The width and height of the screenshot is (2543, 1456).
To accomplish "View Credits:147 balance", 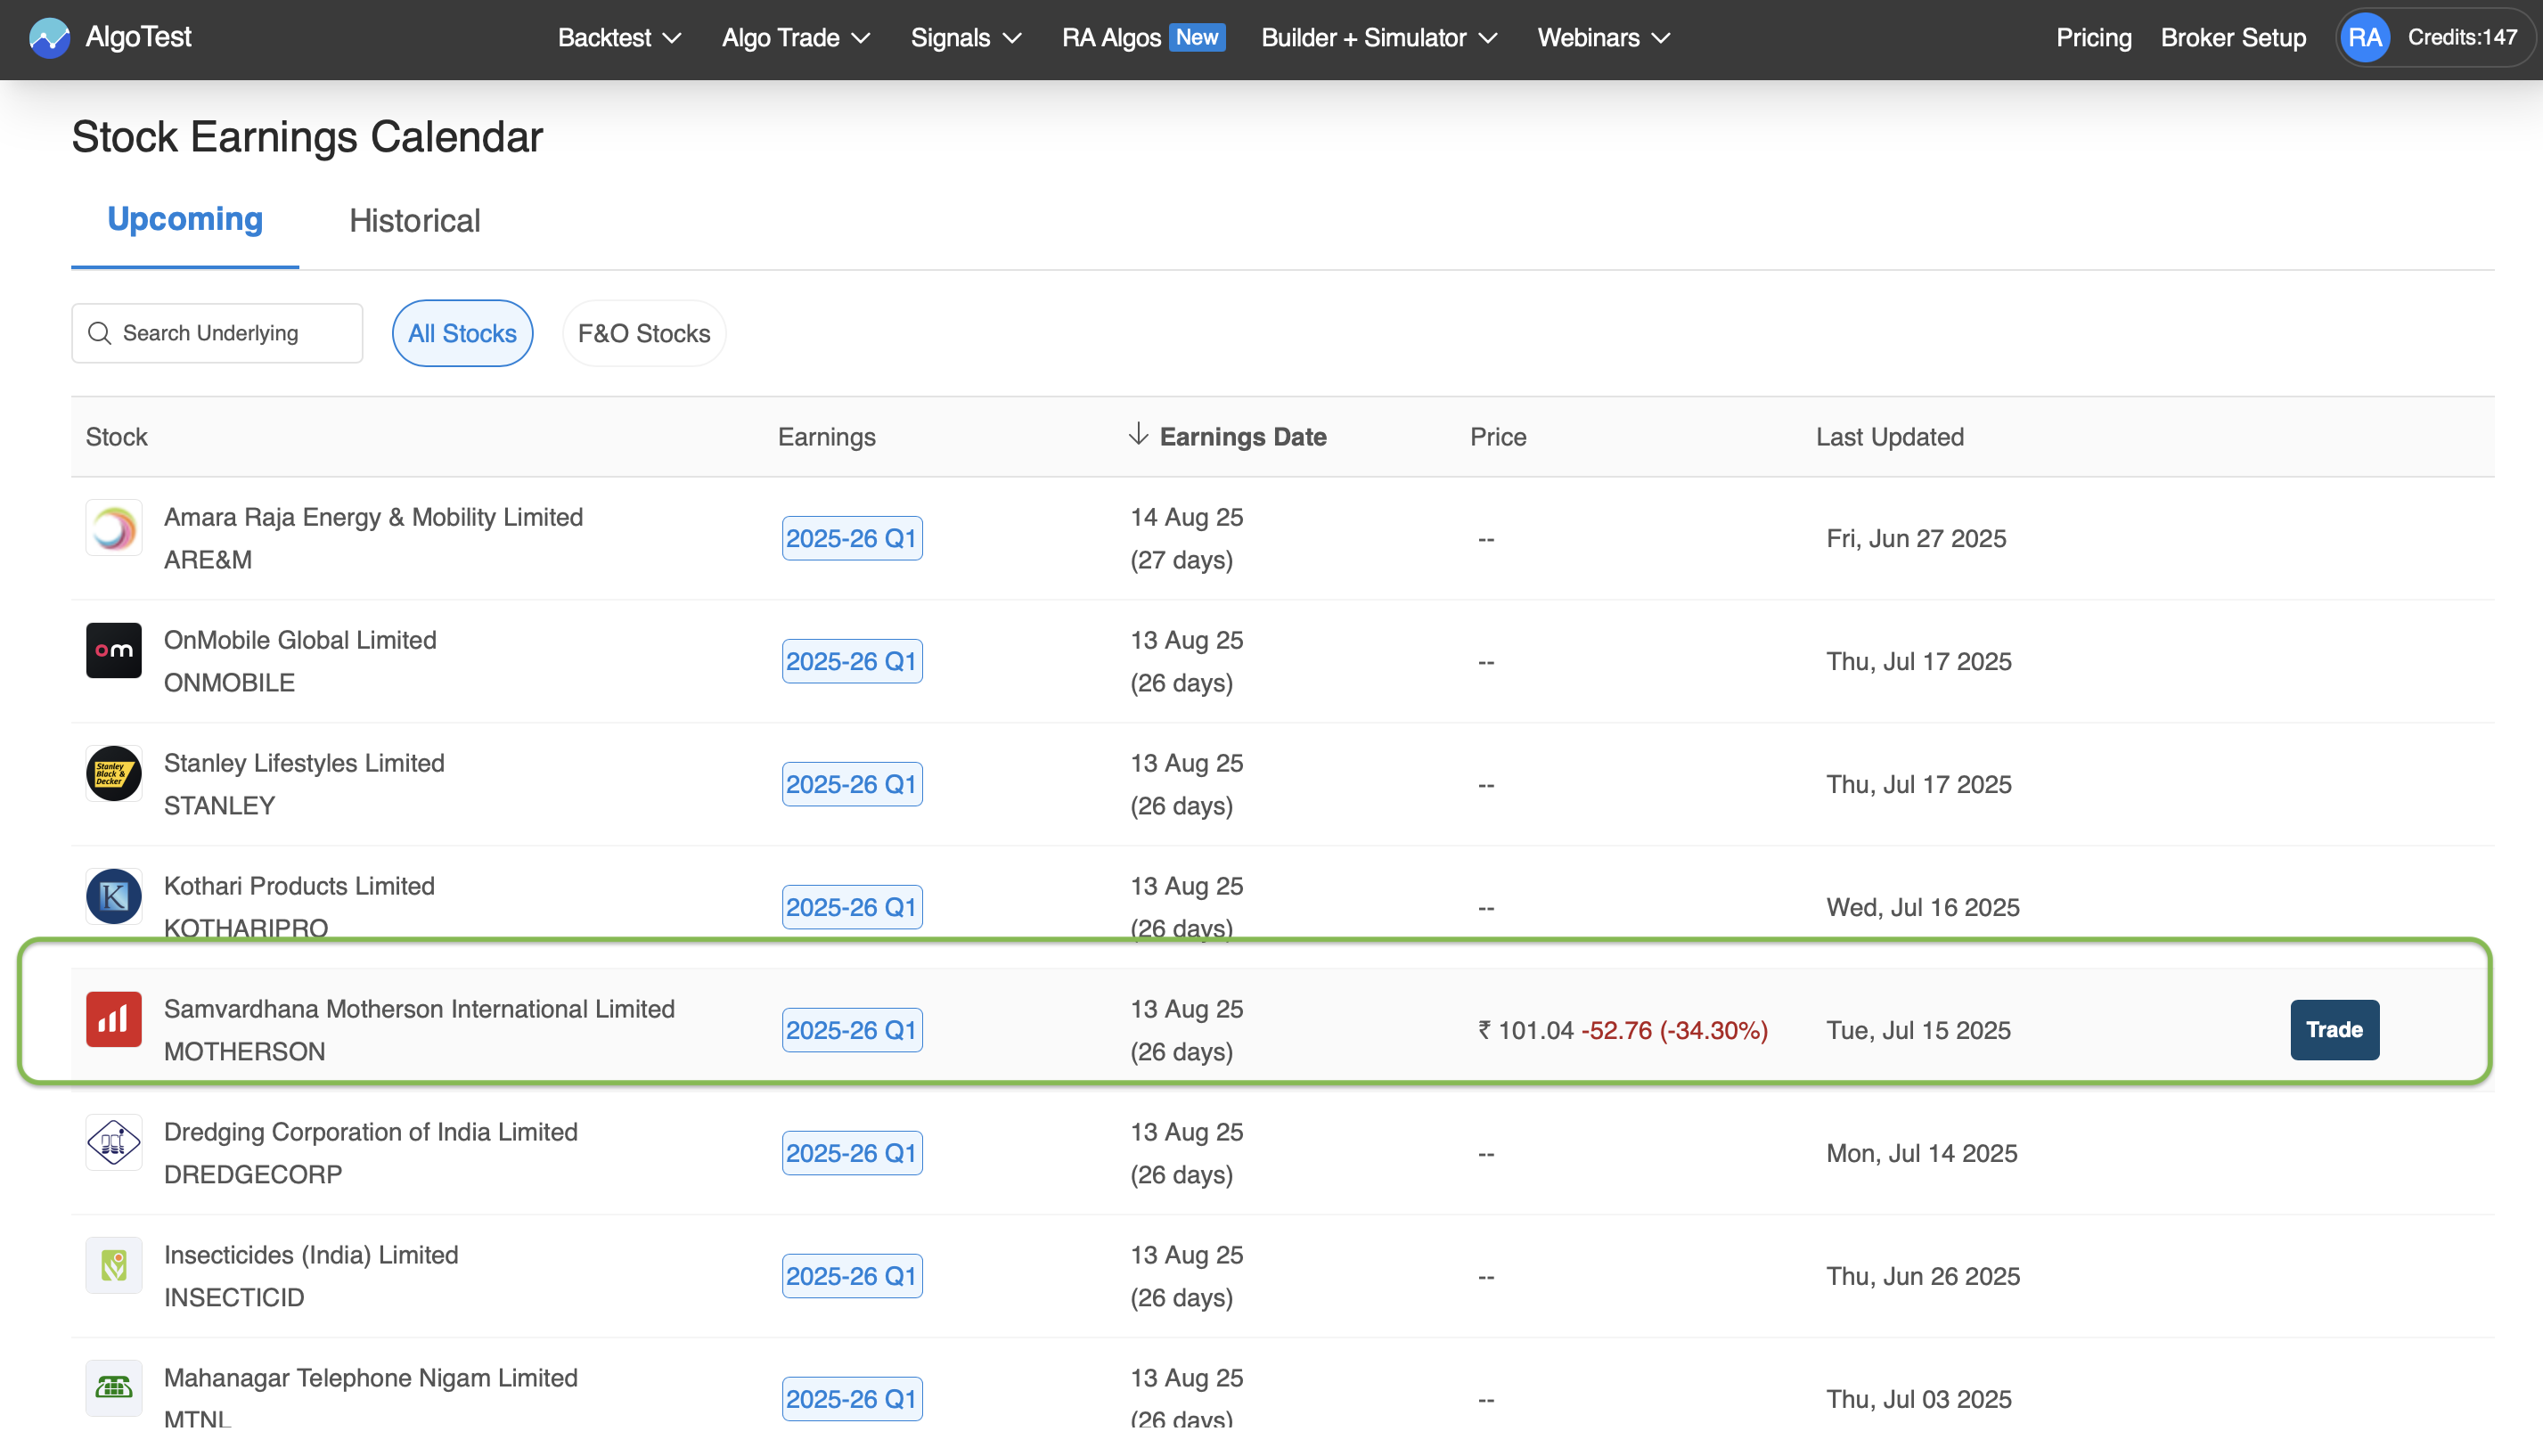I will (x=2462, y=38).
